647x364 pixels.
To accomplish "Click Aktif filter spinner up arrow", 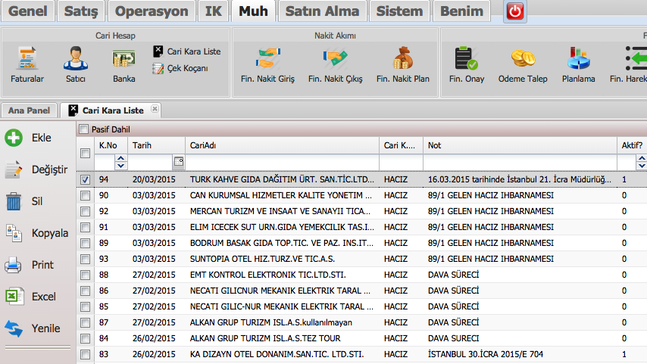I will click(642, 158).
